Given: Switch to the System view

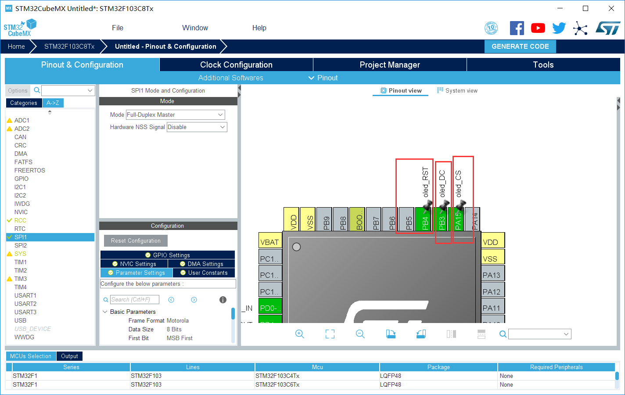Looking at the screenshot, I should [457, 90].
